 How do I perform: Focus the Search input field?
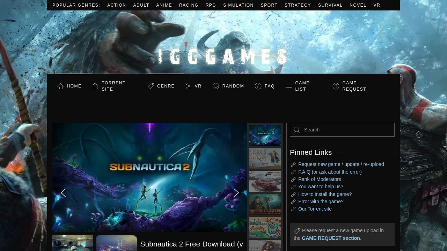(x=342, y=130)
